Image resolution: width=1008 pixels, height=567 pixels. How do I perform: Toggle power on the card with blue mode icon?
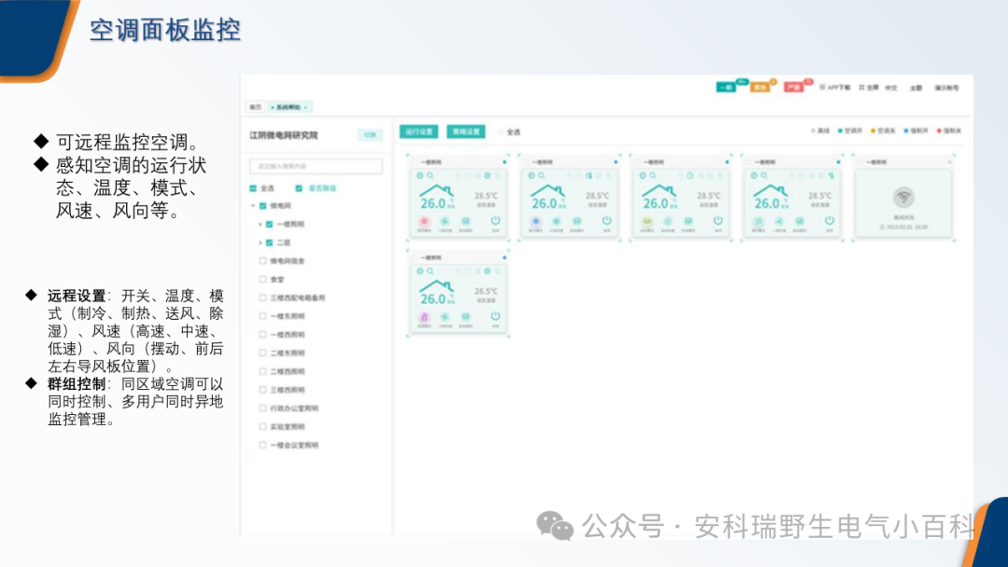pyautogui.click(x=607, y=220)
